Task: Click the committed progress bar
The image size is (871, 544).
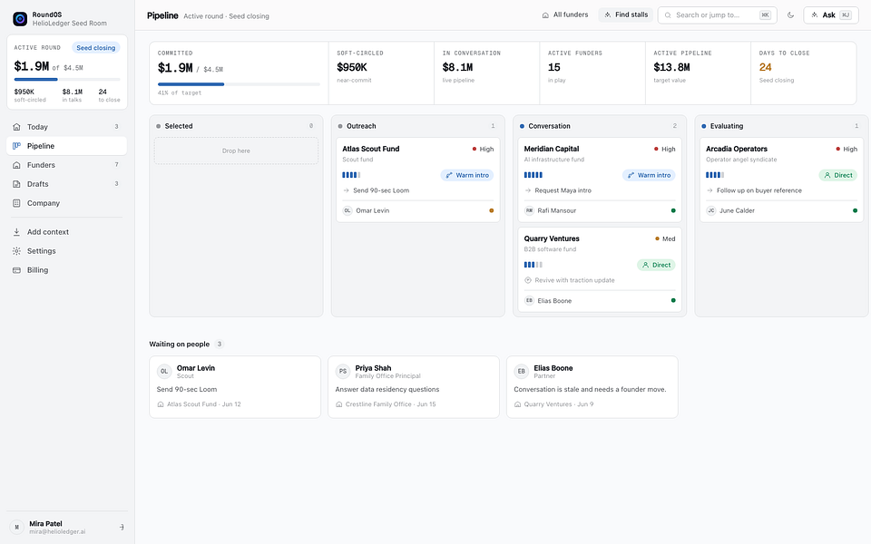Action: click(239, 84)
